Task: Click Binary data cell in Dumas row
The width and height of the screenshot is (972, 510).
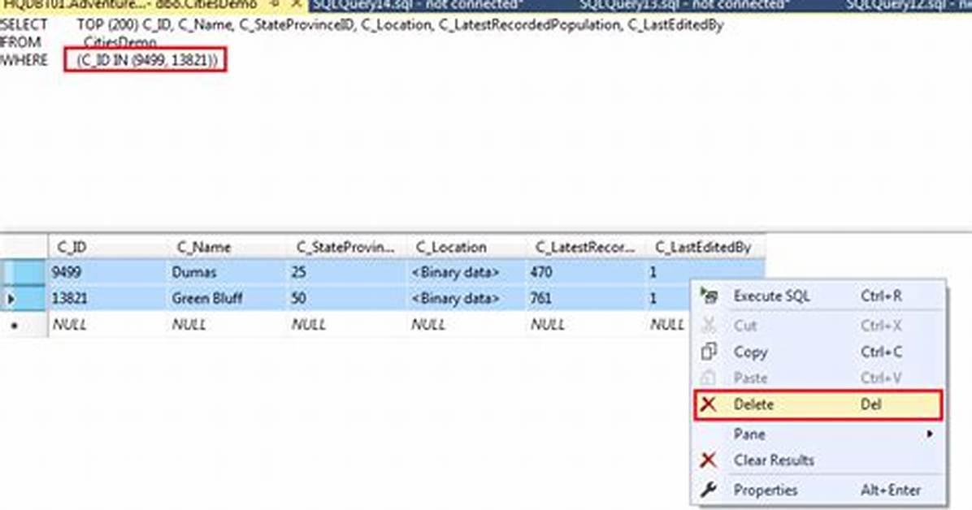Action: click(x=466, y=272)
